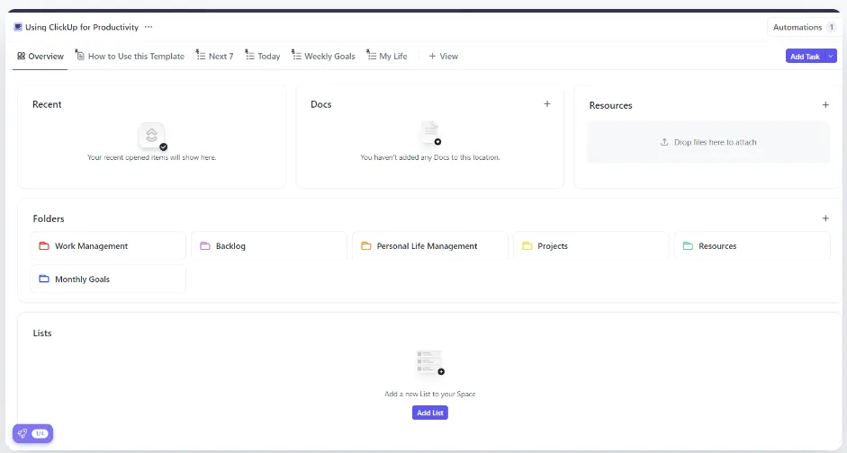
Task: Click the text 'Add a new List to your Space'
Action: pyautogui.click(x=430, y=394)
